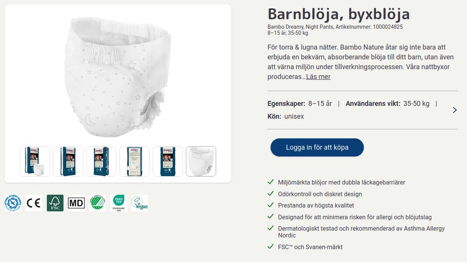Click the green FSC certification icon
This screenshot has height=262, width=467.
pos(55,203)
